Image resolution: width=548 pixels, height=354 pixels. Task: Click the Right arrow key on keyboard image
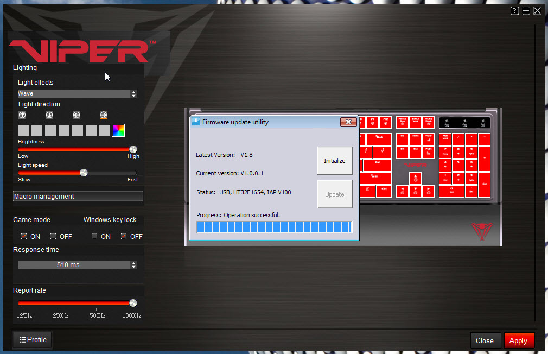pos(429,191)
